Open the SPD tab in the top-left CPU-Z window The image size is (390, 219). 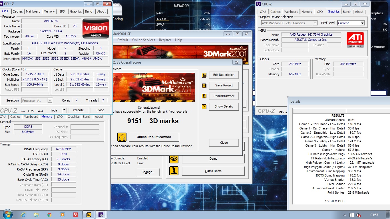(x=62, y=11)
